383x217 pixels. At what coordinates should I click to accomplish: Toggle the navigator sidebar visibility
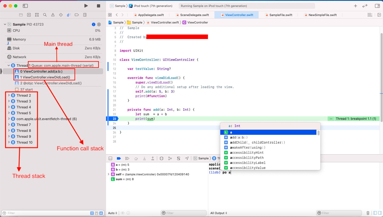click(25, 6)
